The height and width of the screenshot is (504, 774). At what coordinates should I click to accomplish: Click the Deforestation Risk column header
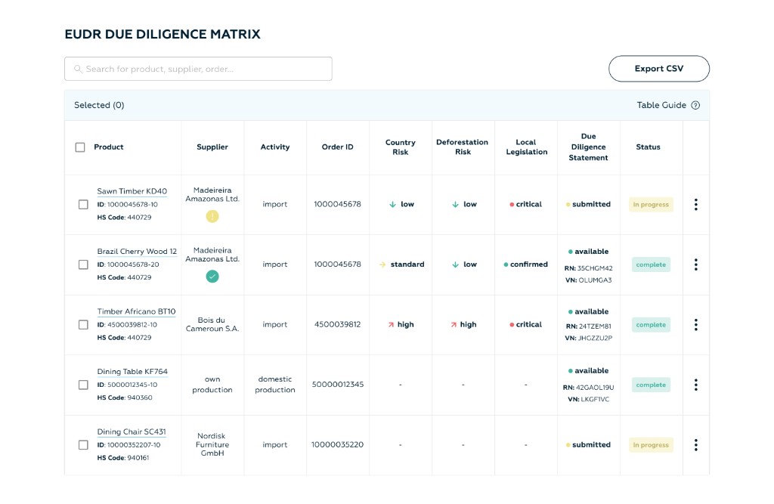(x=463, y=147)
